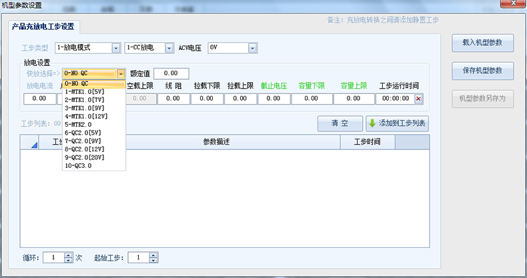Increase the 循环 count with up arrow
Image resolution: width=527 pixels, height=278 pixels.
68,254
